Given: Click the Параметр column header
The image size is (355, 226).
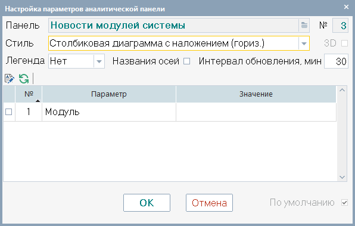Looking at the screenshot, I should point(109,94).
